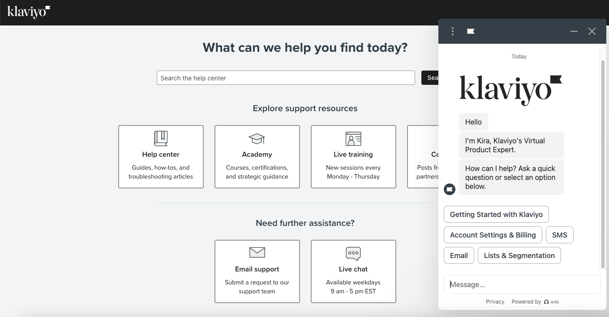
Task: Click the Help center book icon
Action: click(161, 138)
